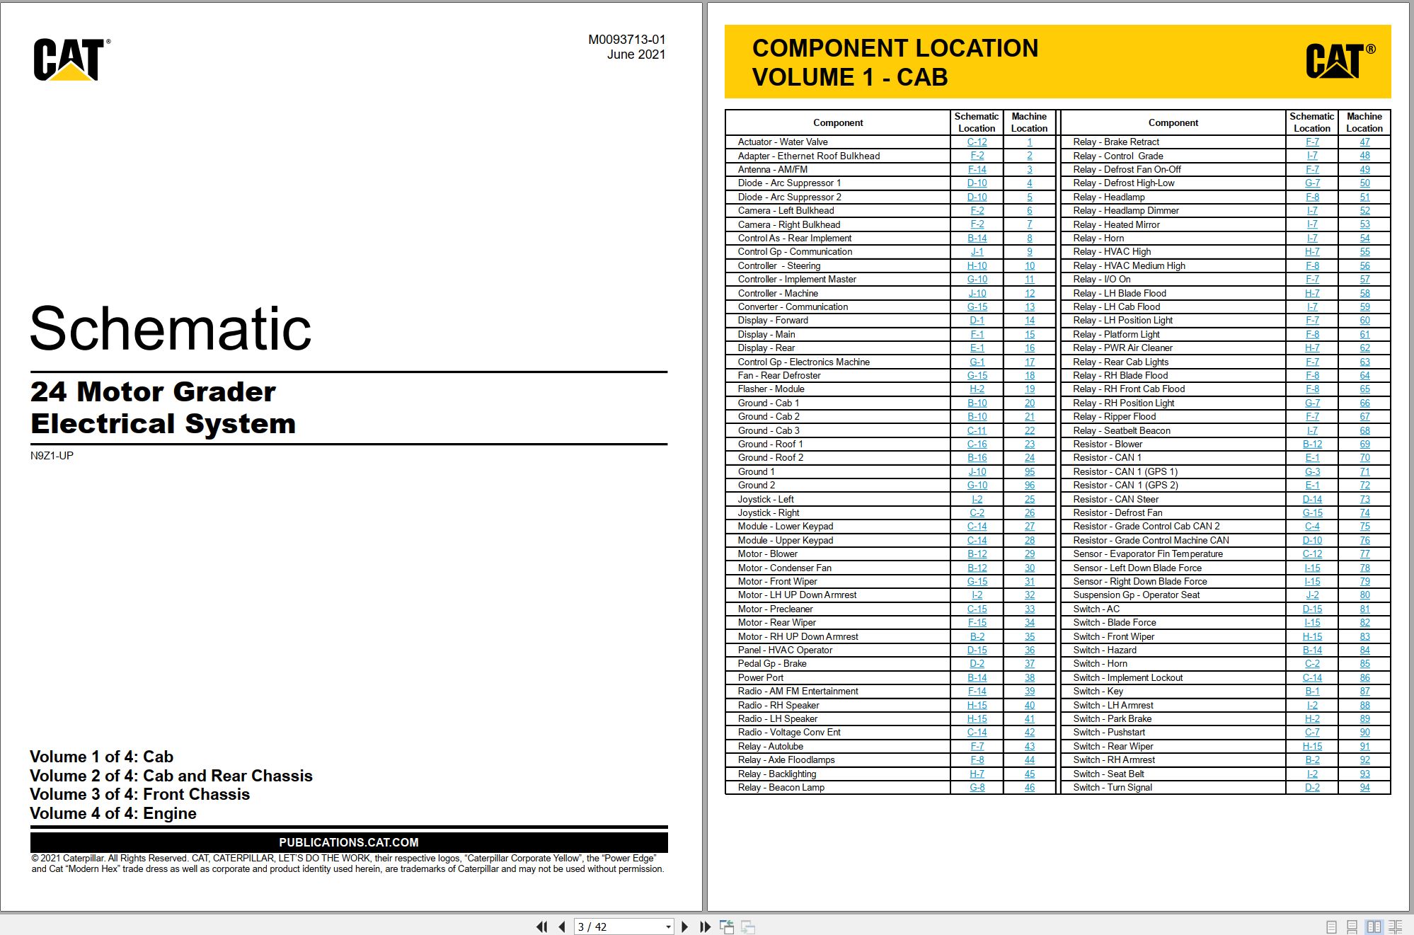Open schematic location C-2 for Joystick Right
Image resolution: width=1414 pixels, height=935 pixels.
coord(977,512)
